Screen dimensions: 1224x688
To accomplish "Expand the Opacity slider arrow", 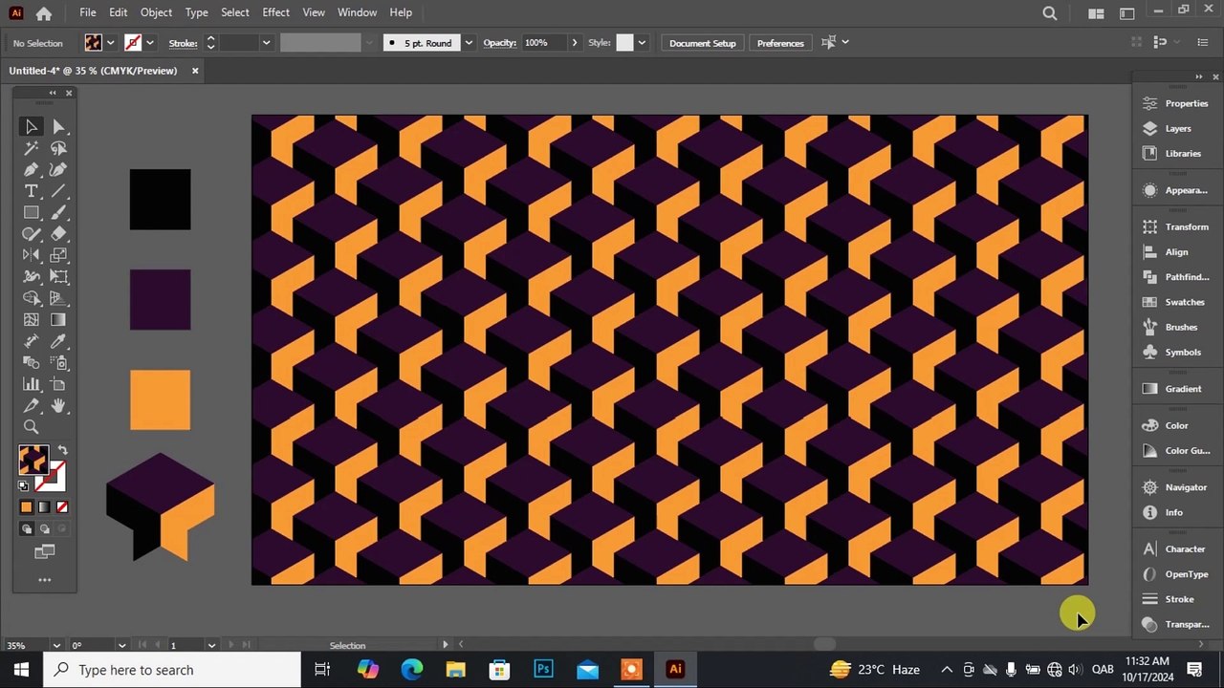I will click(x=574, y=43).
